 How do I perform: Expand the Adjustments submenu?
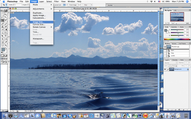coord(42,9)
